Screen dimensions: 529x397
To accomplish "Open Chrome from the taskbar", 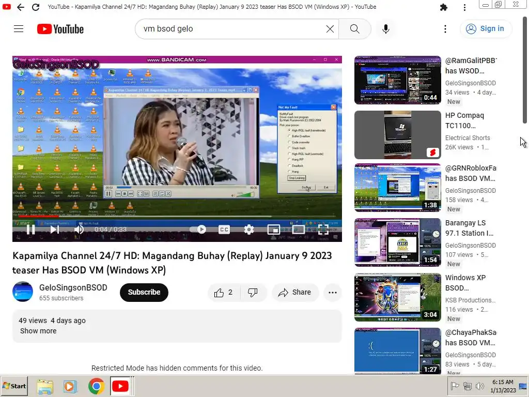I will 96,386.
